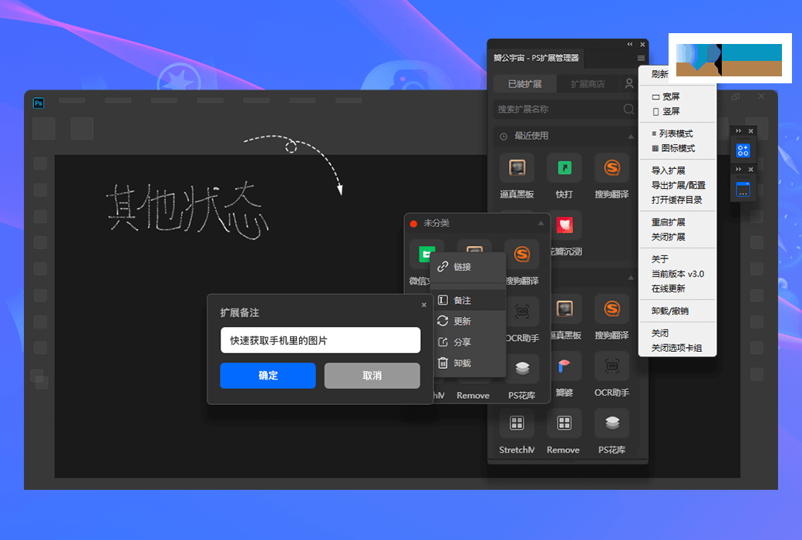Viewport: 802px width, 540px height.
Task: Click 当前版本 v3.0 entry
Action: click(x=677, y=274)
